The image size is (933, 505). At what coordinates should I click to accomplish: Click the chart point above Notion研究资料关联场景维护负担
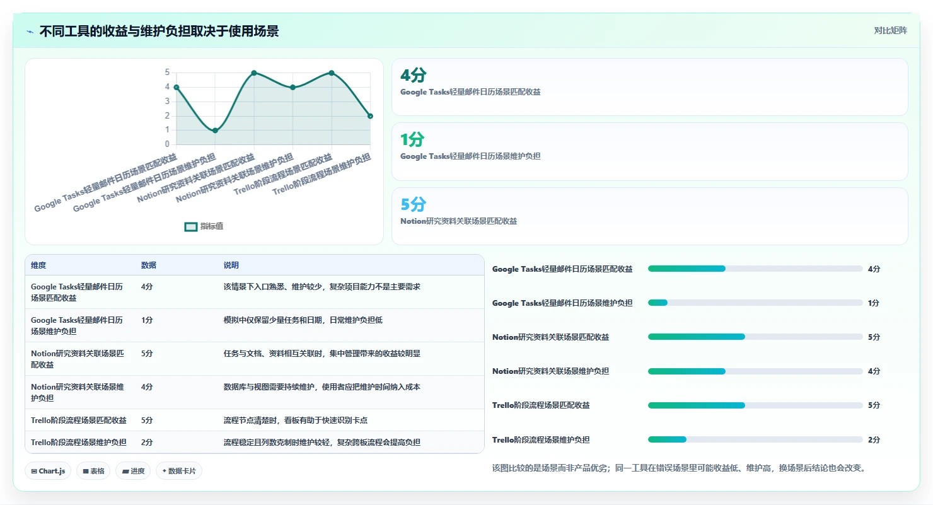pyautogui.click(x=293, y=87)
